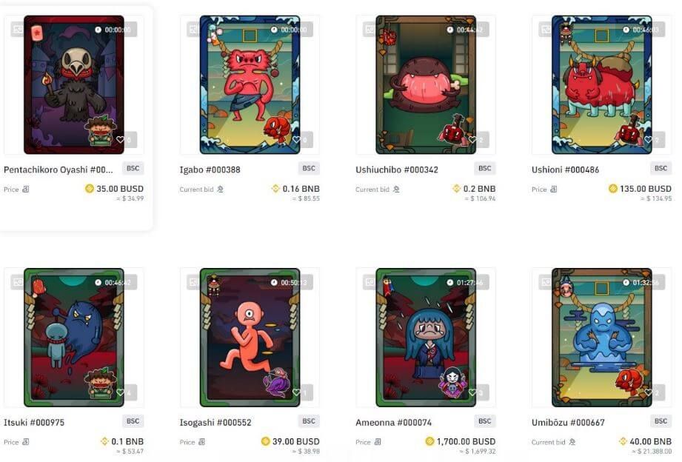The image size is (682, 462).
Task: Click the BSC tag next to Isogashi
Action: coord(309,421)
